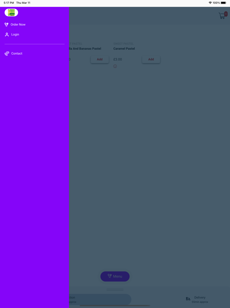Select the Collection option pill at the bottom
The height and width of the screenshot is (308, 230).
click(x=100, y=299)
